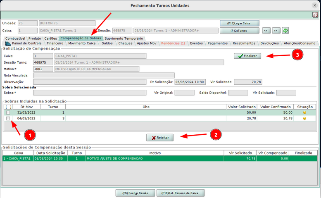Click Rejeitar with red X icon
Screen dimensions: 321x198
tap(160, 137)
